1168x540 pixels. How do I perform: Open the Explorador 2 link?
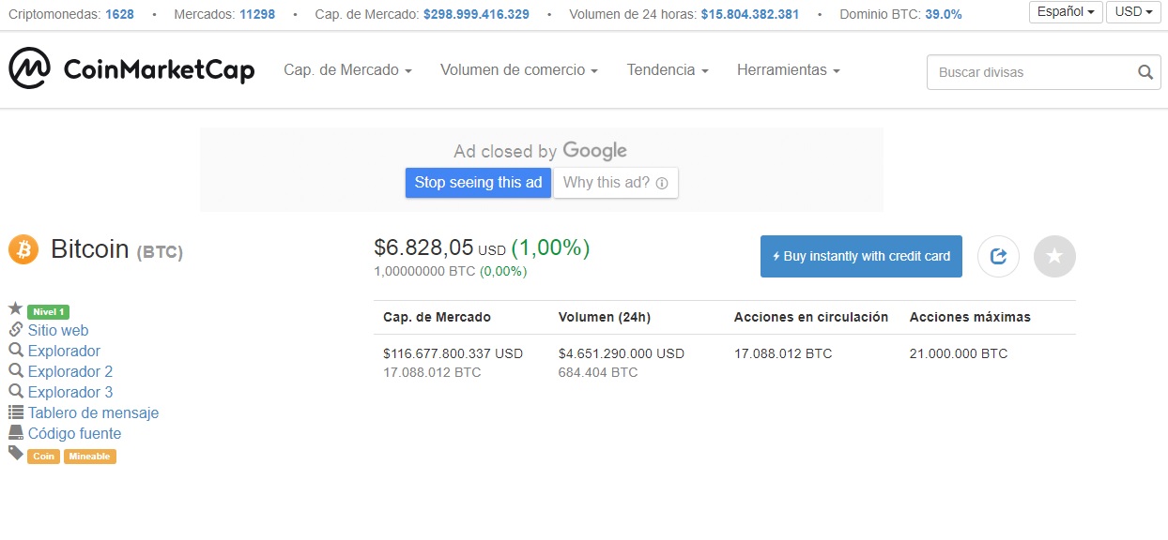coord(70,371)
